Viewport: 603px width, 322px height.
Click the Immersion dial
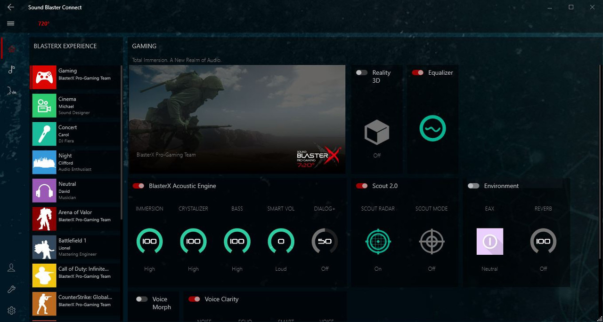149,242
